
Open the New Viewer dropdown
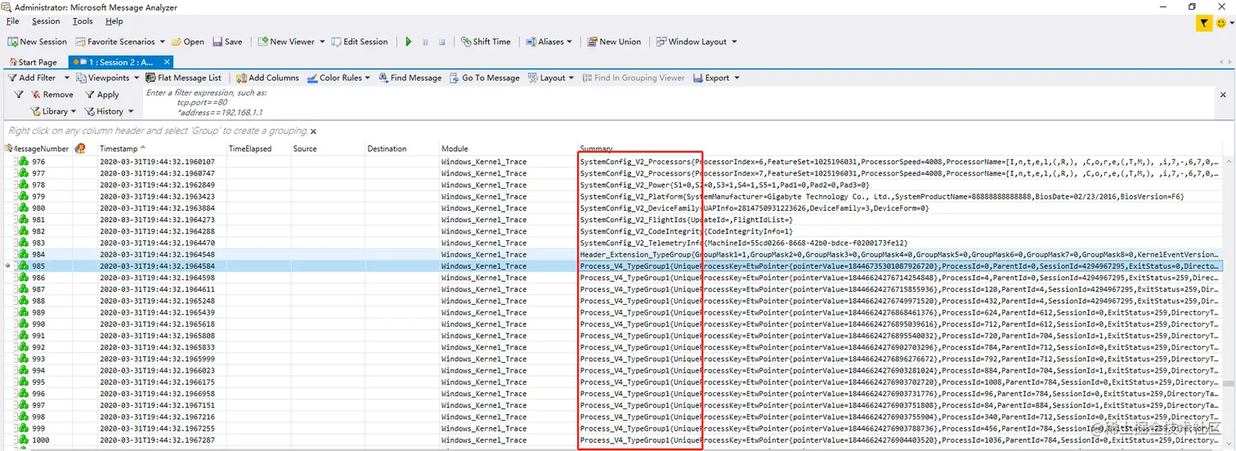pyautogui.click(x=291, y=42)
